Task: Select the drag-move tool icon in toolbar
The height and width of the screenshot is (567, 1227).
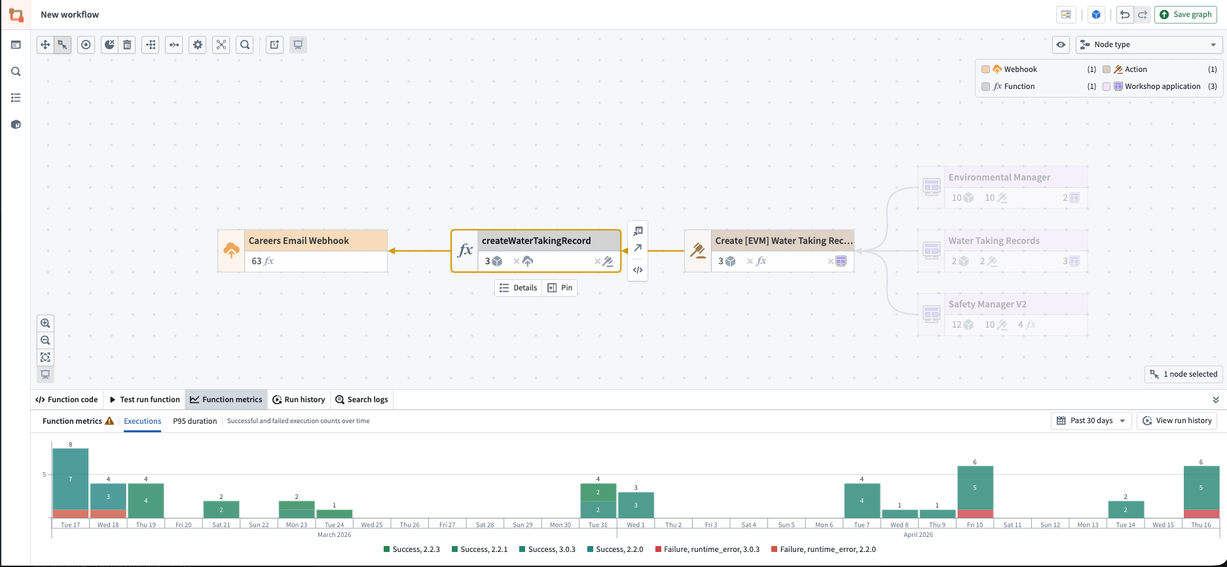Action: [x=45, y=44]
